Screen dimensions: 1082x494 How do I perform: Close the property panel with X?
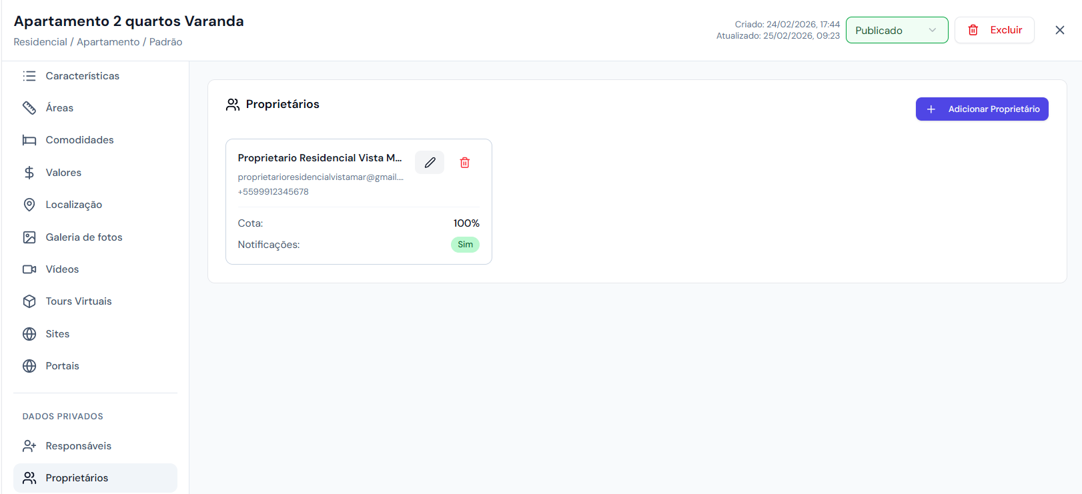pos(1059,30)
